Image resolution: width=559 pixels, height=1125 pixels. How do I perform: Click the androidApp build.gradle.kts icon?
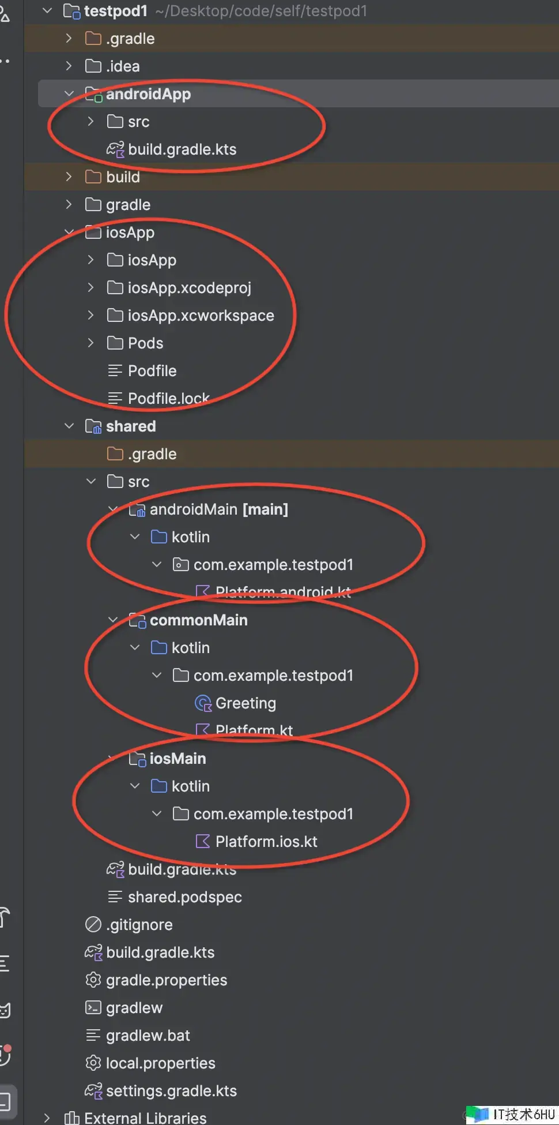115,149
